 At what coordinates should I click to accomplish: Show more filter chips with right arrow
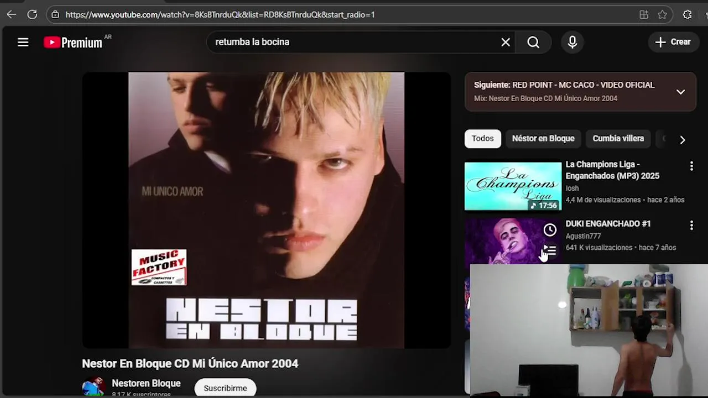pos(683,140)
